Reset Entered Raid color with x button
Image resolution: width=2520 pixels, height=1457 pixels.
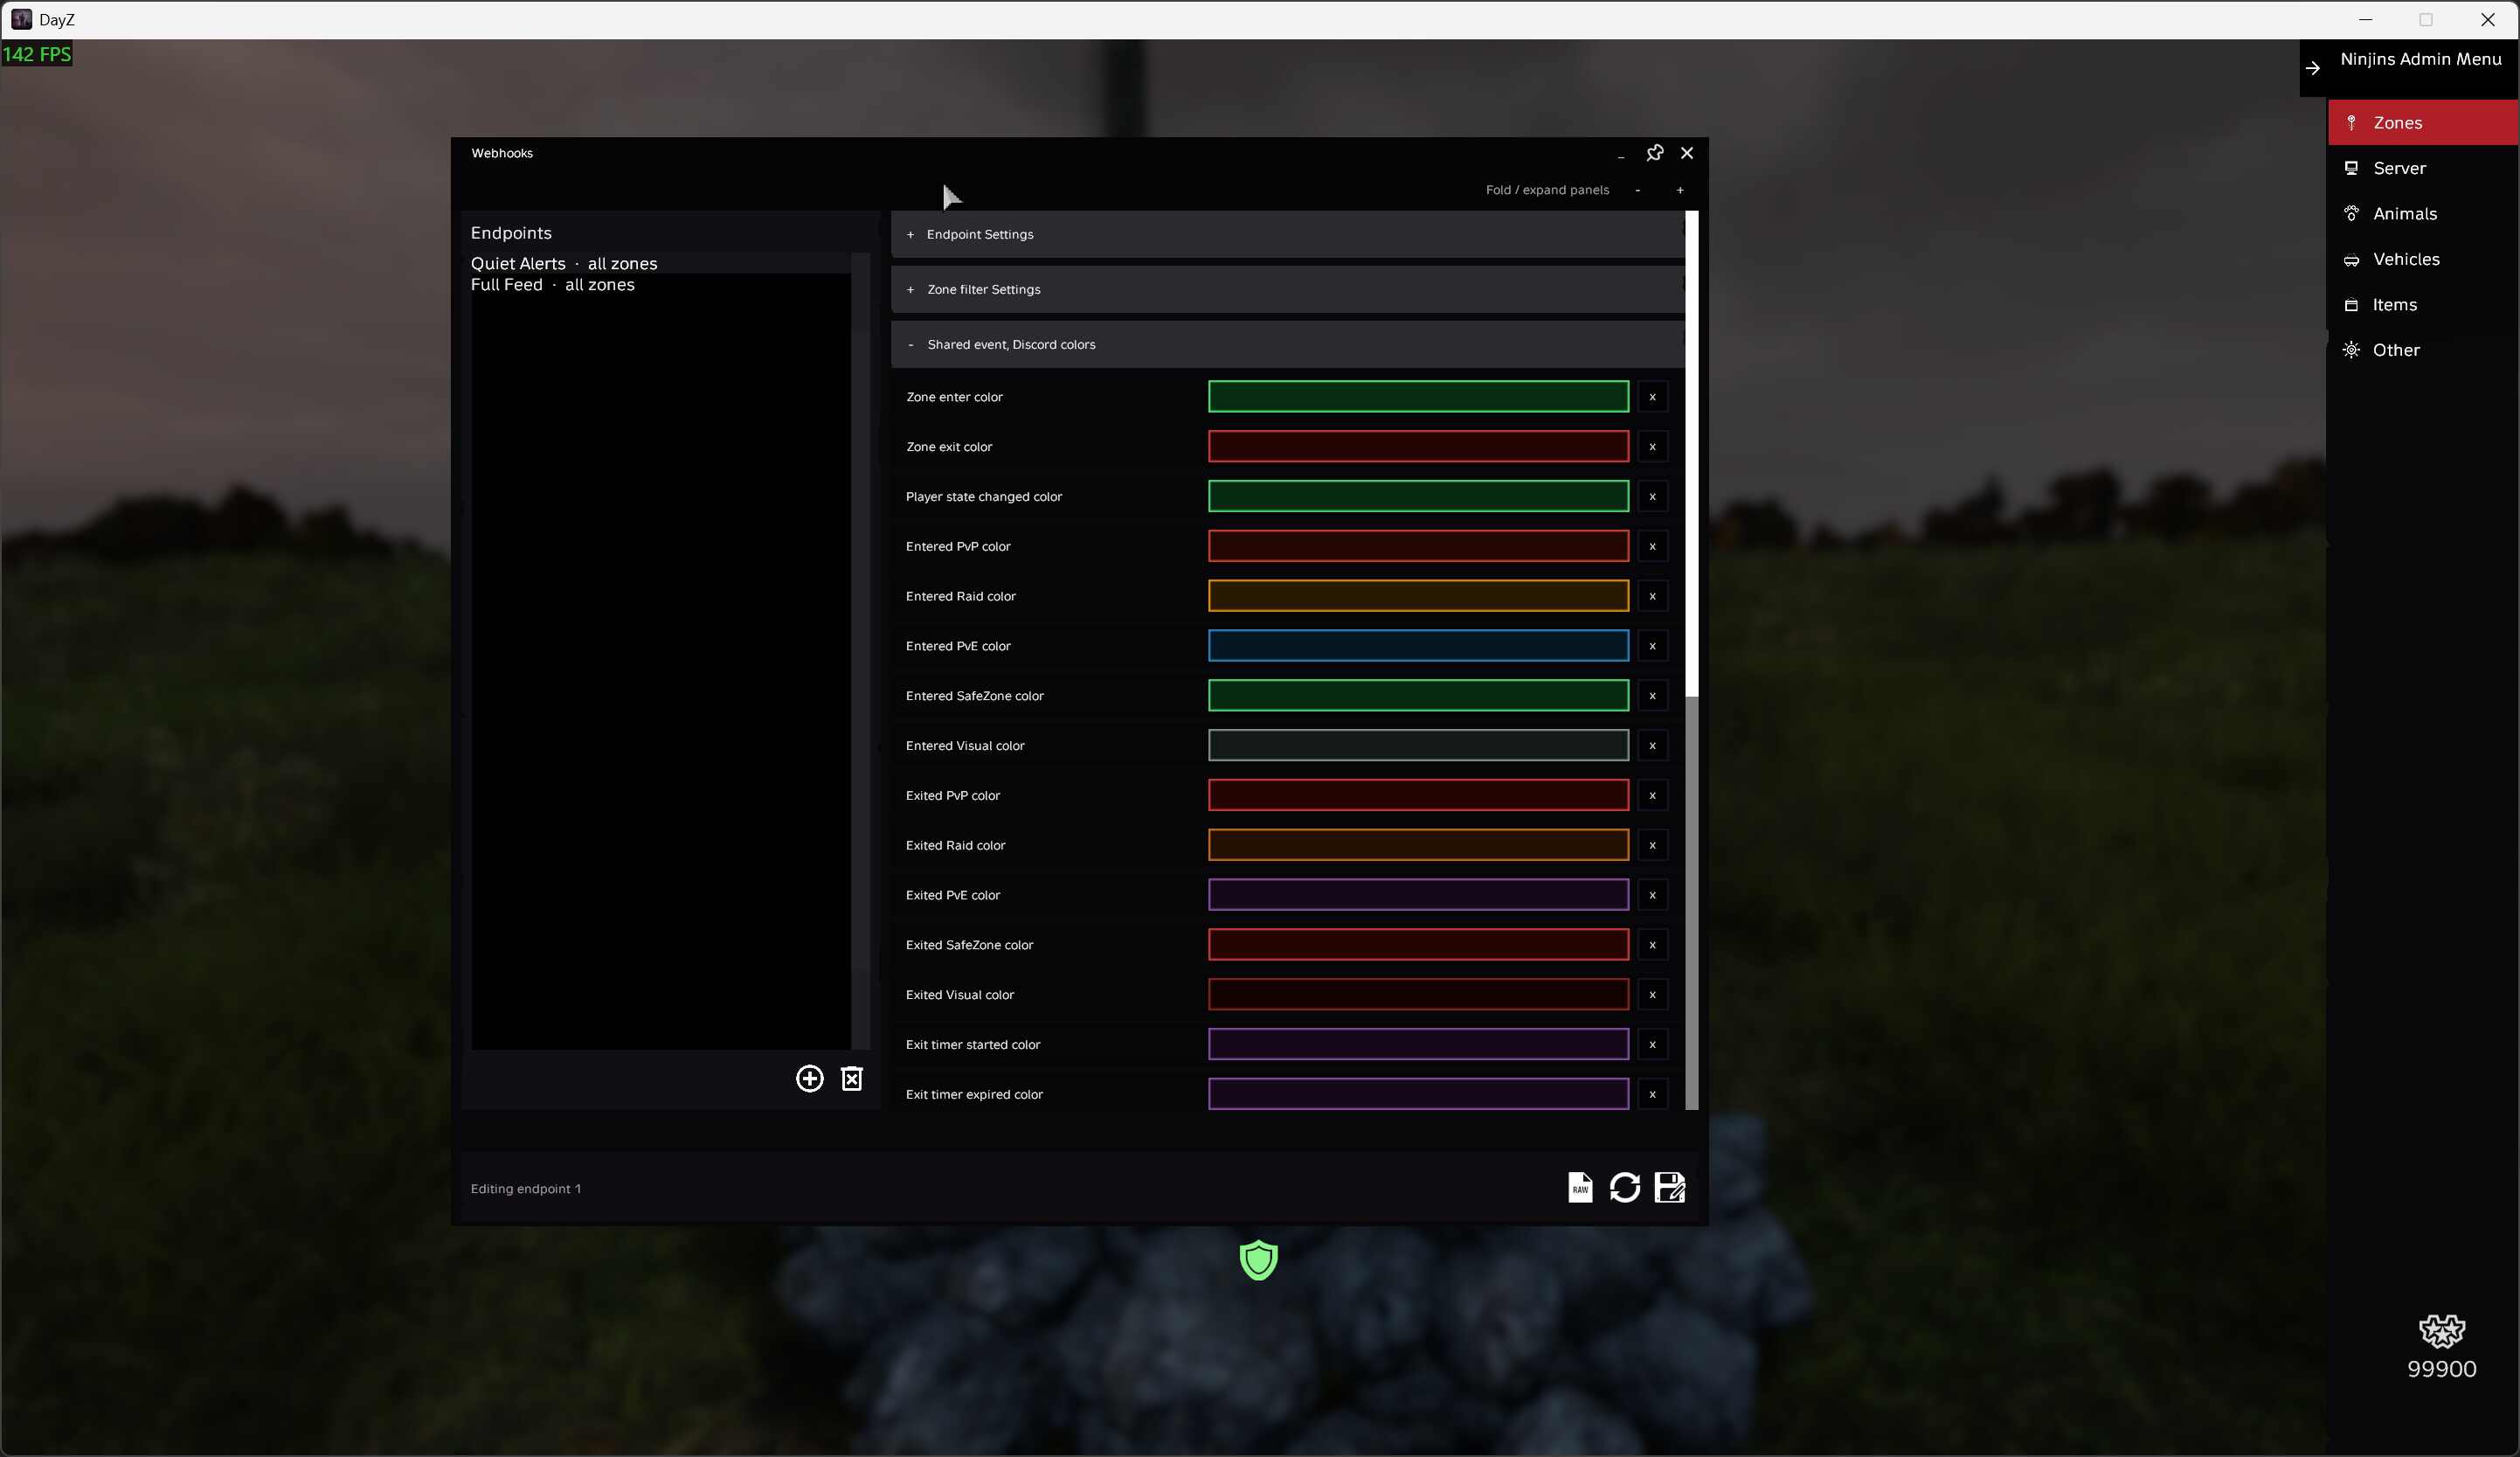click(1653, 596)
